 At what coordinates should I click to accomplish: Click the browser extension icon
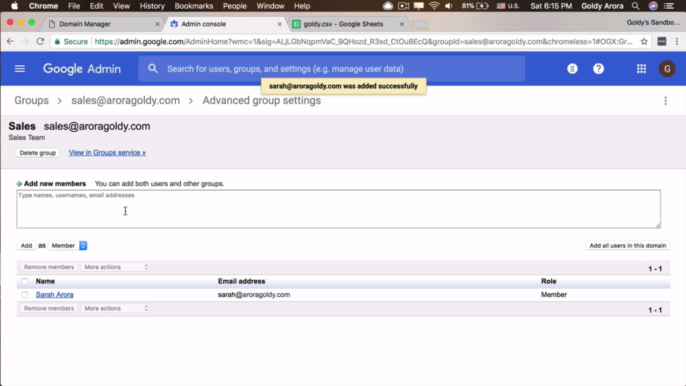[x=661, y=41]
